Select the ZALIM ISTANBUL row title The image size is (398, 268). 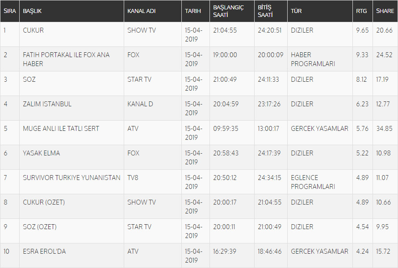(47, 104)
